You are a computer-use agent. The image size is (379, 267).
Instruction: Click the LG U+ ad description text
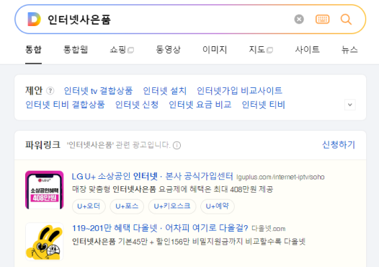[173, 189]
